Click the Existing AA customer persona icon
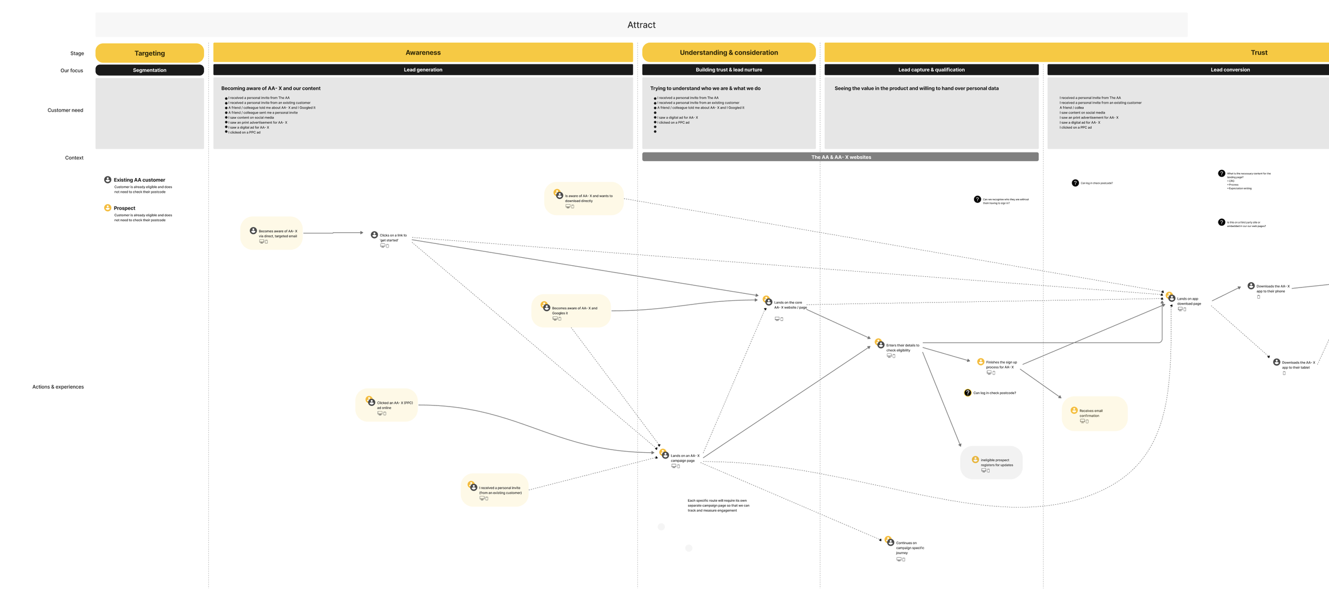This screenshot has width=1329, height=592. click(107, 180)
